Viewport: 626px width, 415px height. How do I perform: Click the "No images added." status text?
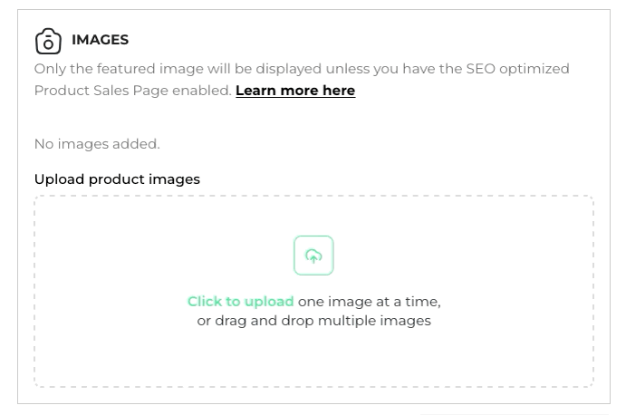97,144
